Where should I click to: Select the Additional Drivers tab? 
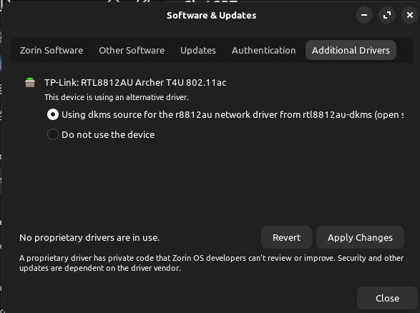pos(351,50)
